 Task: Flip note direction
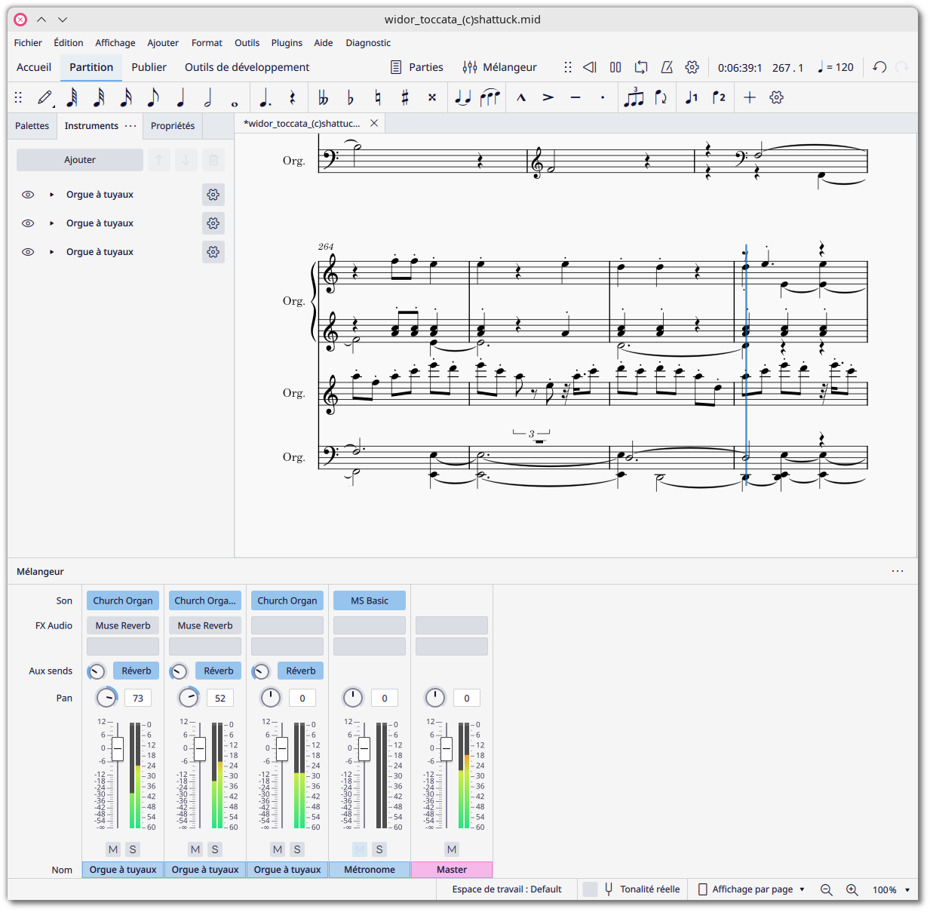(661, 97)
